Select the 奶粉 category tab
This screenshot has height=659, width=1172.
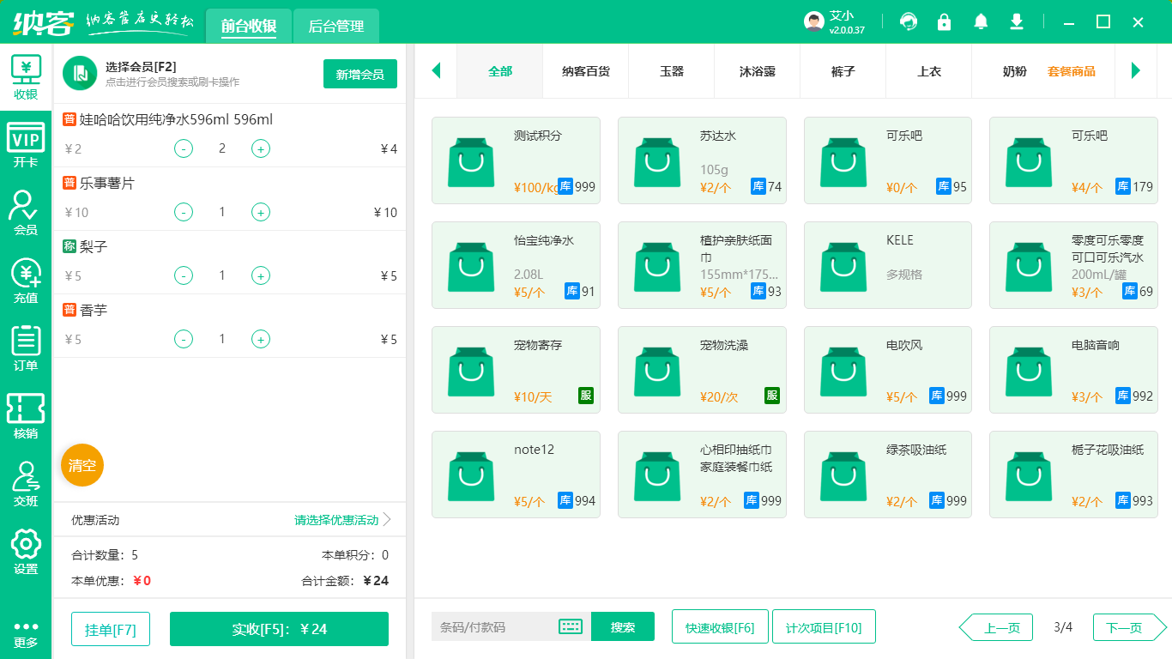coord(1014,71)
